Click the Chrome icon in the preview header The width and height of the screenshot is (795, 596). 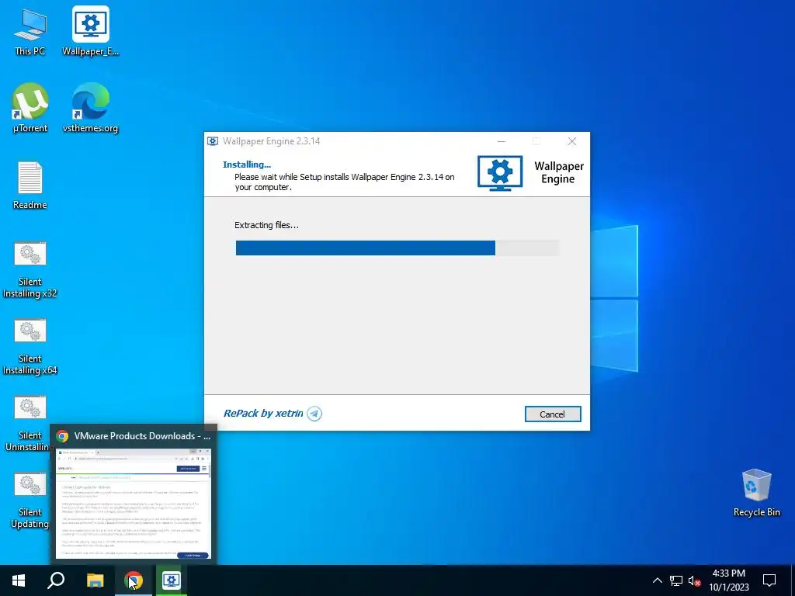pos(62,436)
